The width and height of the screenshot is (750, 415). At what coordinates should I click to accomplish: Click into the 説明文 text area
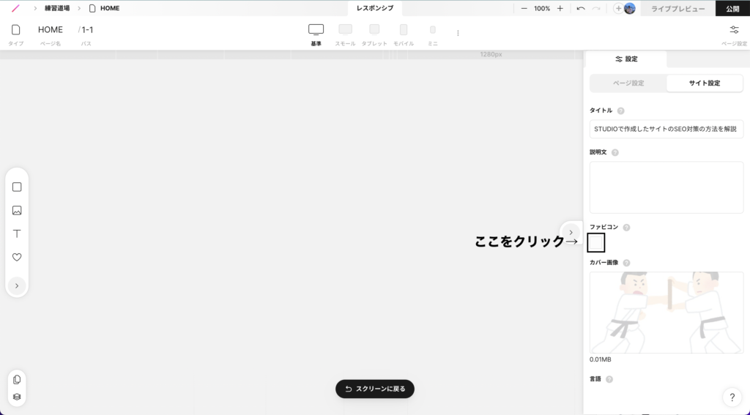[x=667, y=187]
